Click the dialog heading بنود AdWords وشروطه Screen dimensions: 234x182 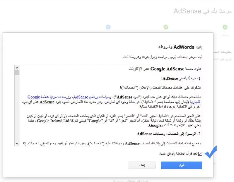(x=180, y=47)
